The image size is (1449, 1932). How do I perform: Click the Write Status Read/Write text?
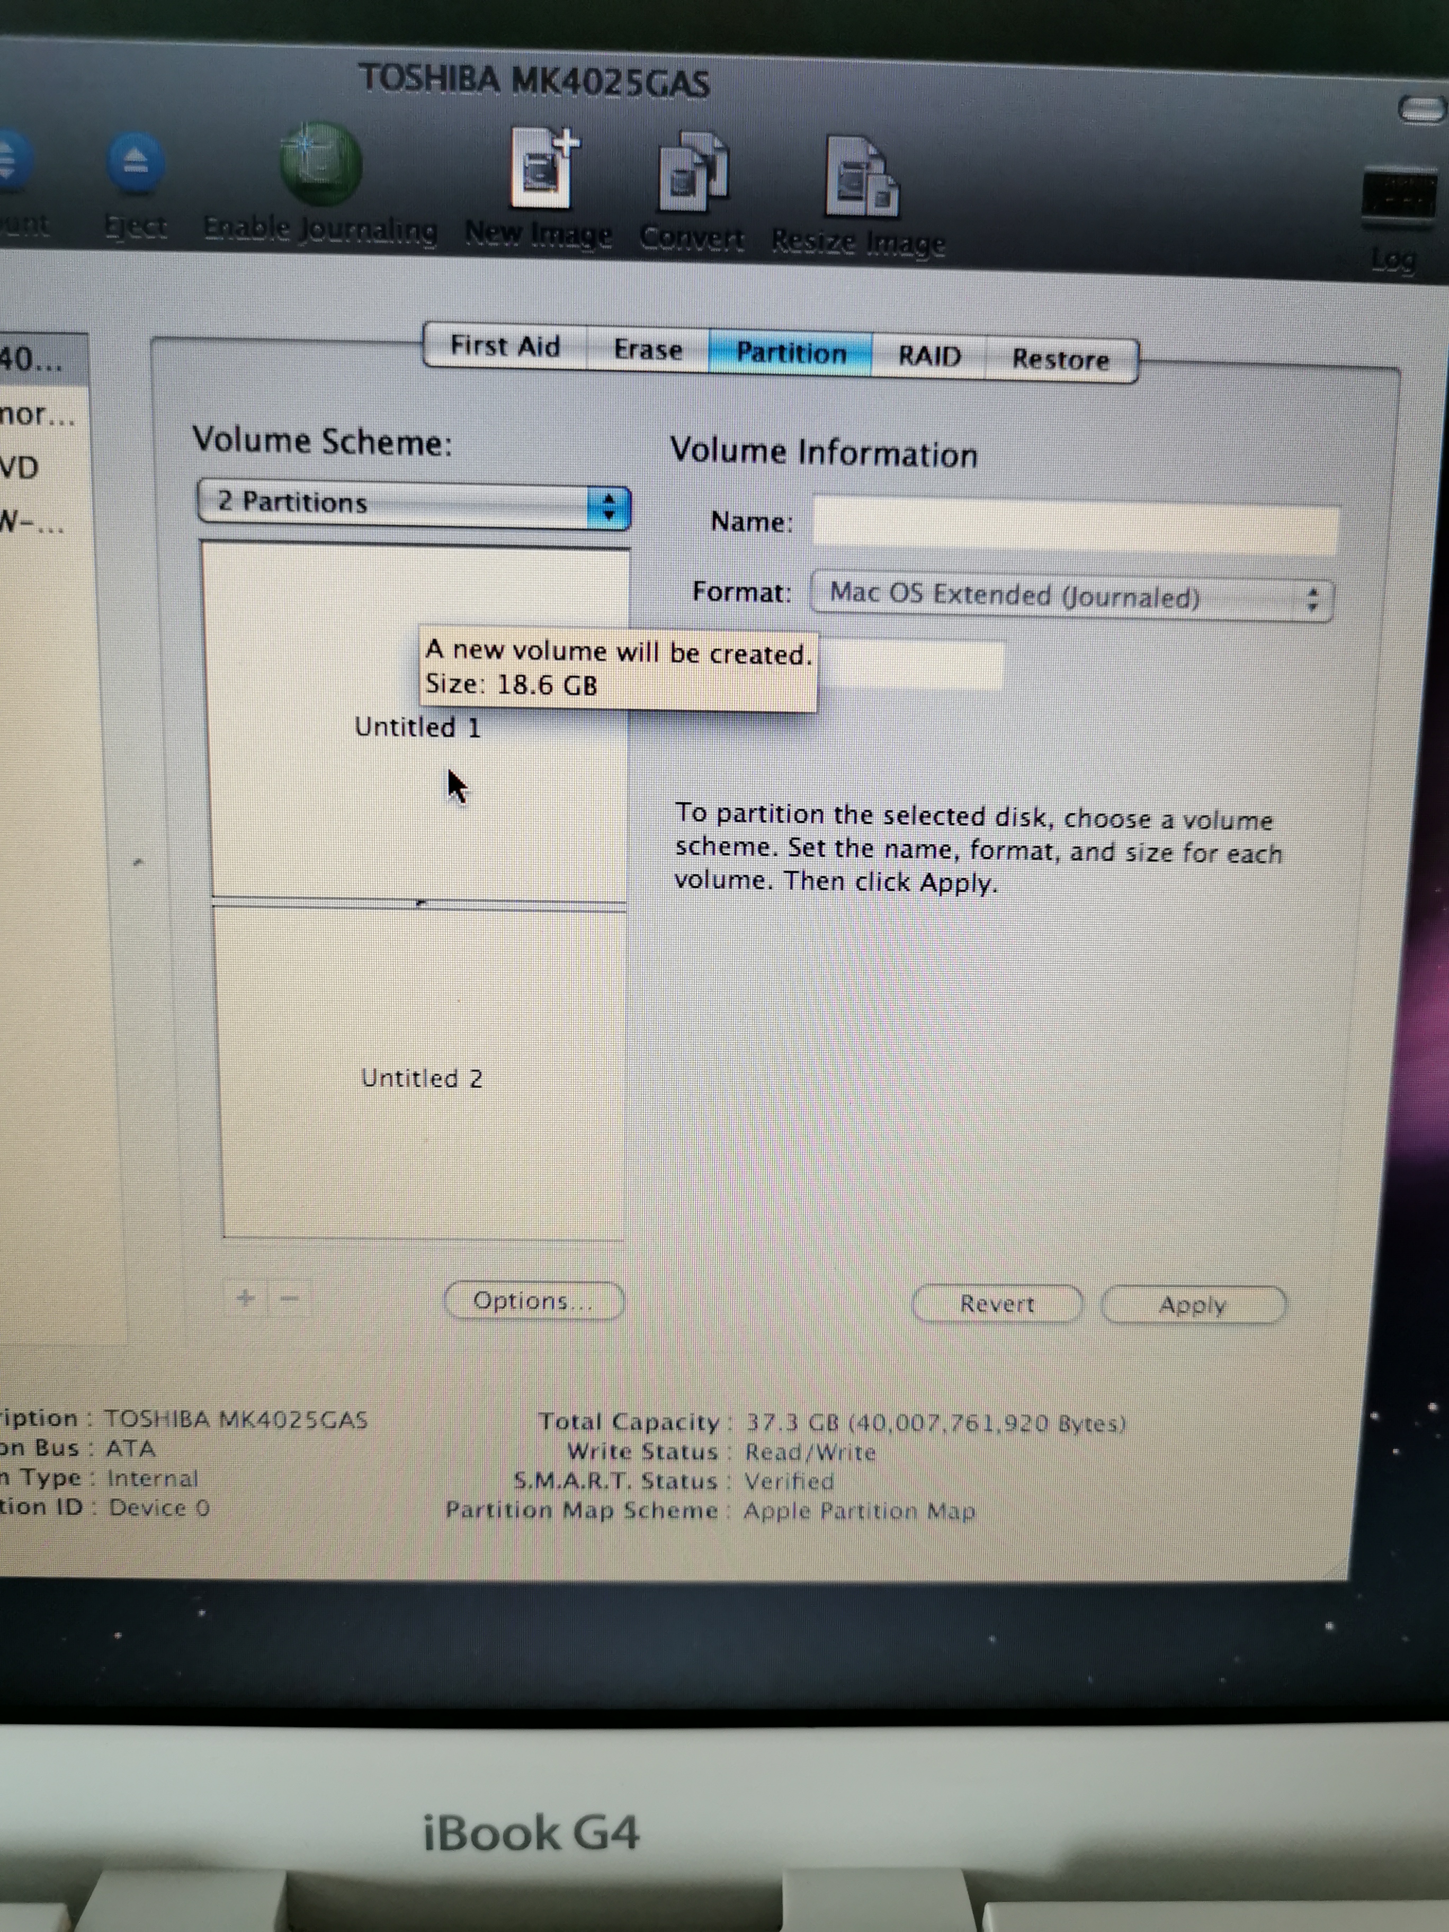tap(810, 1452)
